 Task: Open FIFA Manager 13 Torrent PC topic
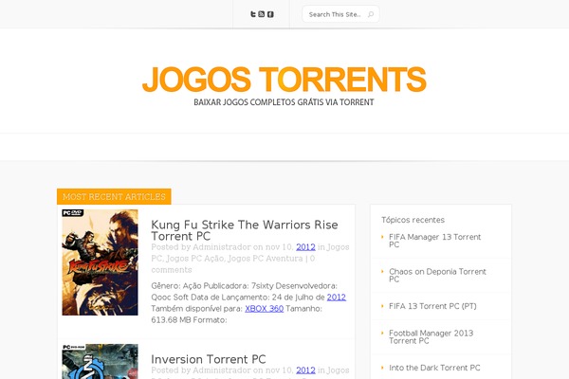[434, 241]
